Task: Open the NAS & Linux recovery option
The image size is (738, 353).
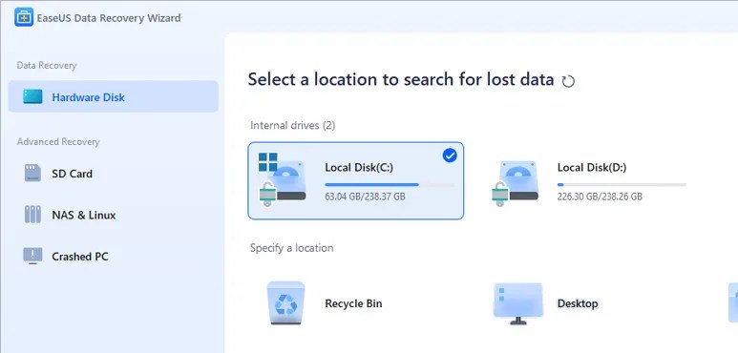Action: coord(83,215)
